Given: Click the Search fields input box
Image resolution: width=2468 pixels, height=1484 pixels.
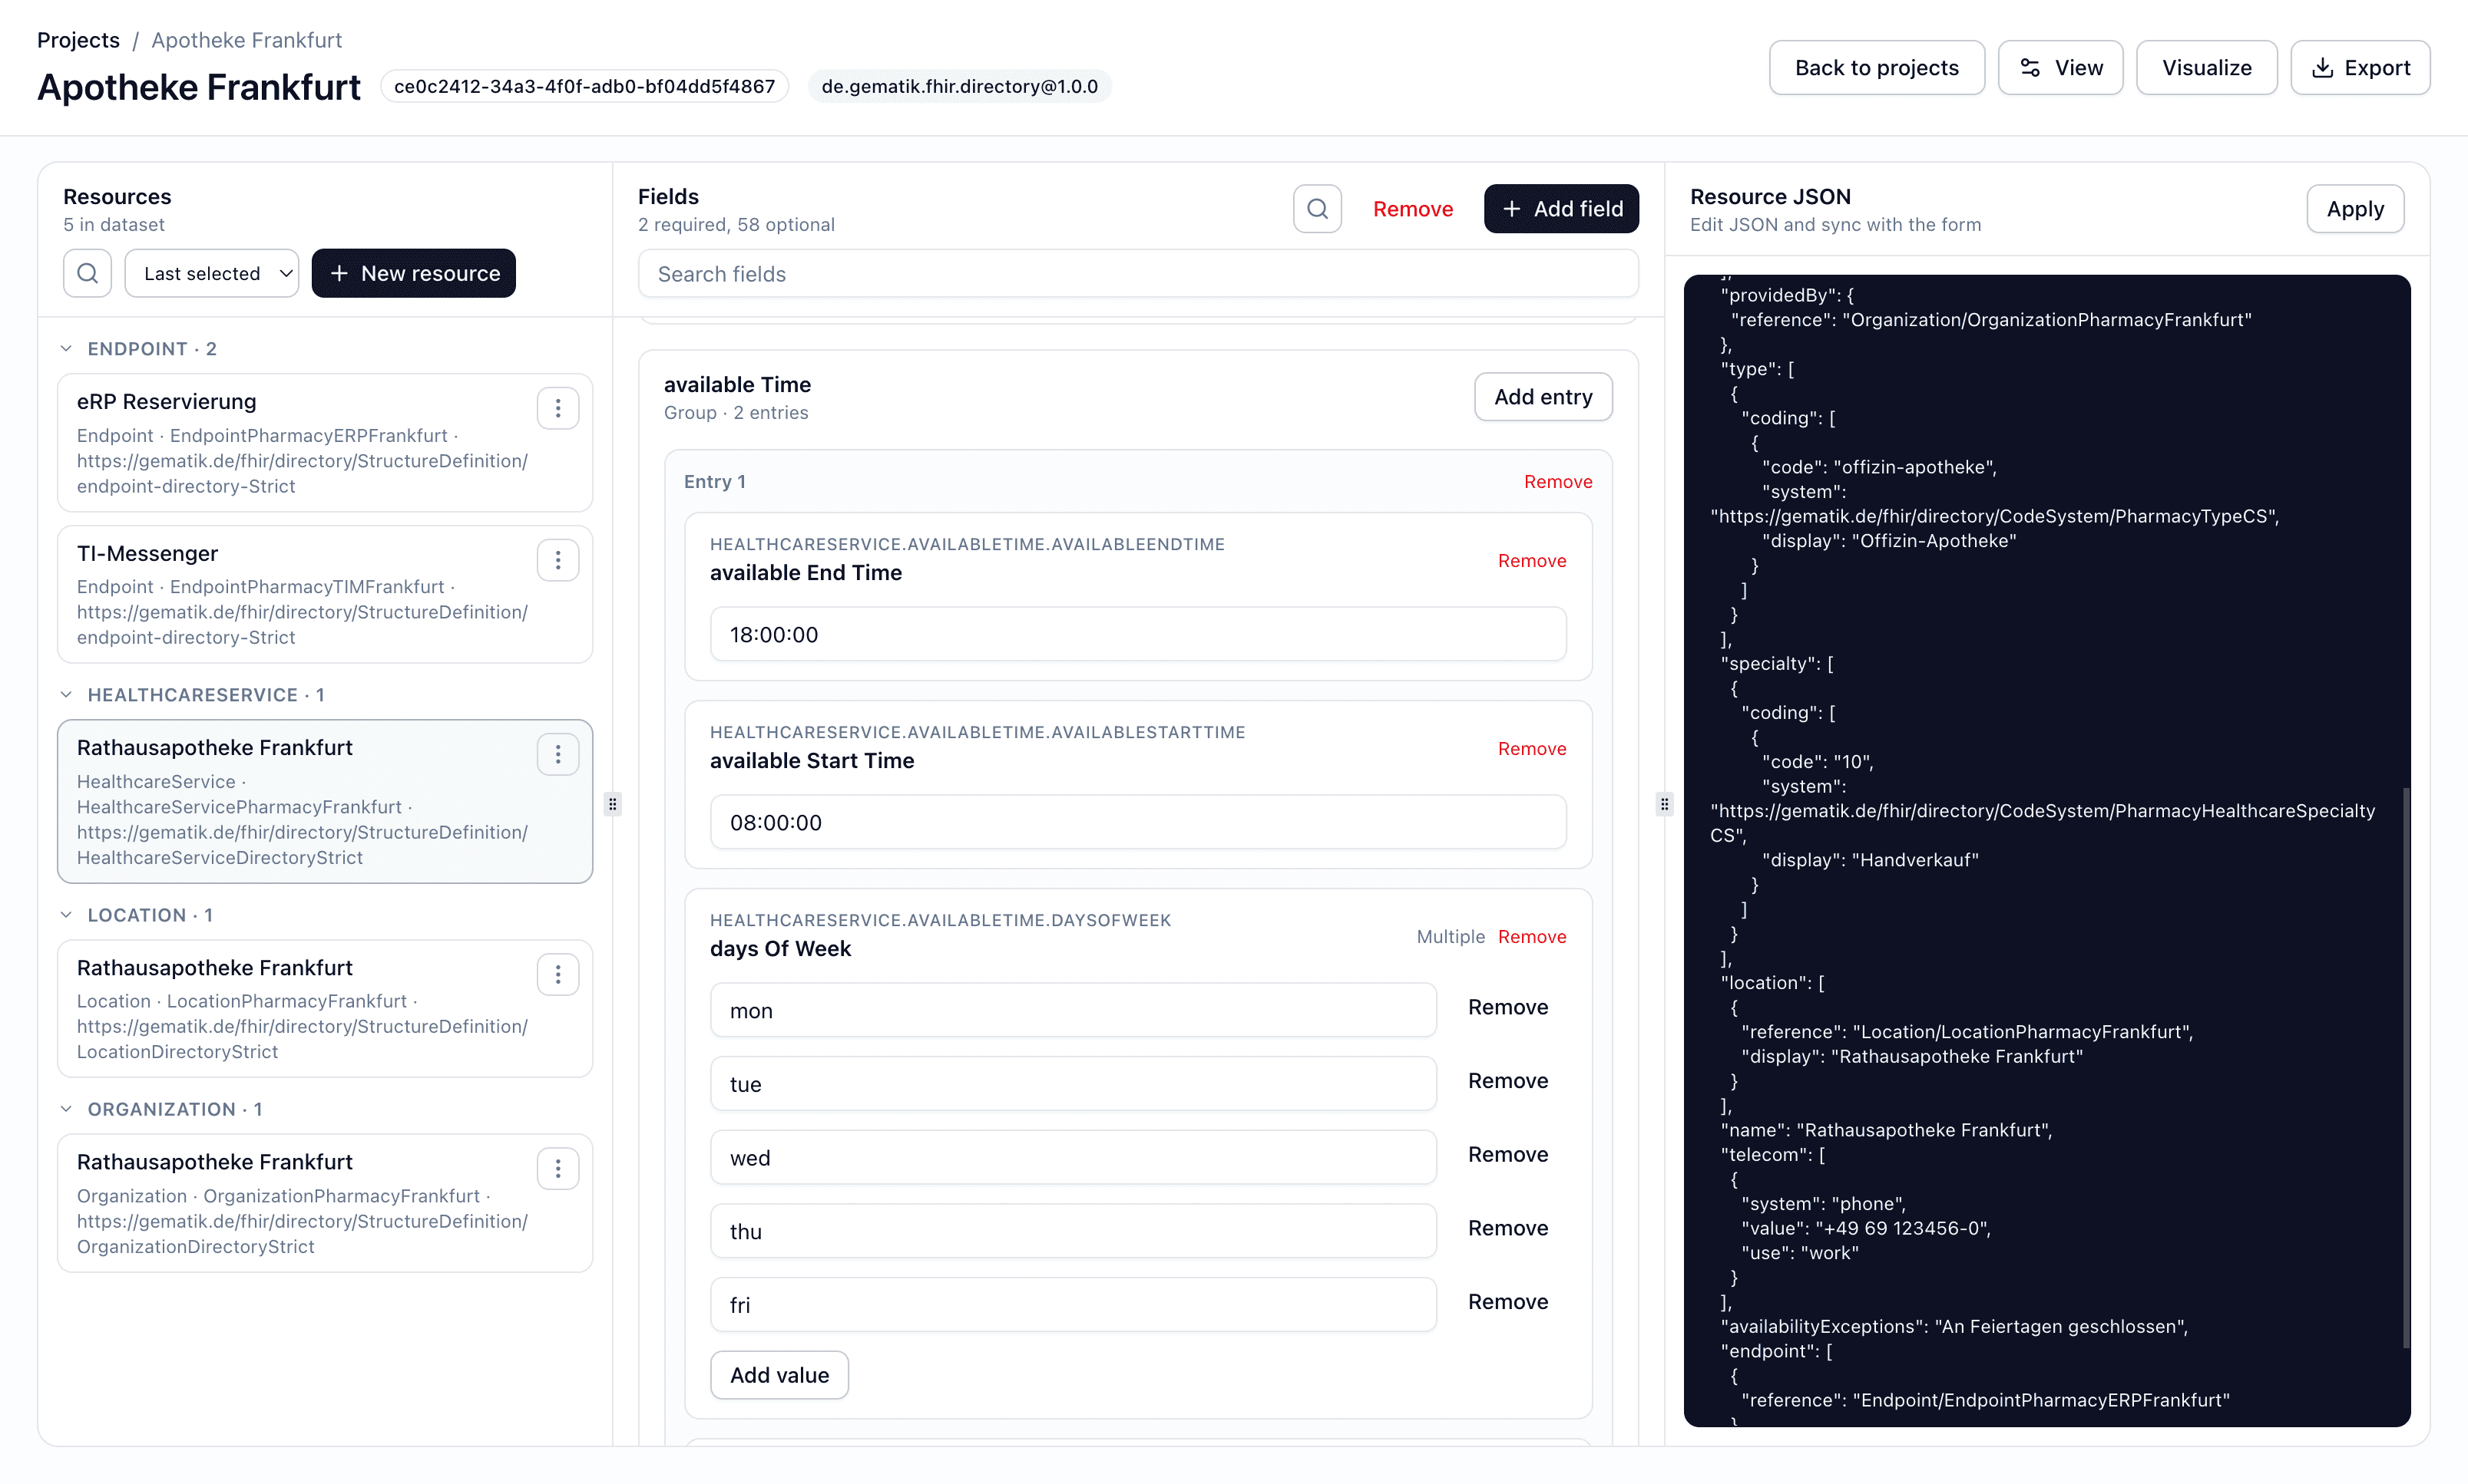Looking at the screenshot, I should [1137, 273].
